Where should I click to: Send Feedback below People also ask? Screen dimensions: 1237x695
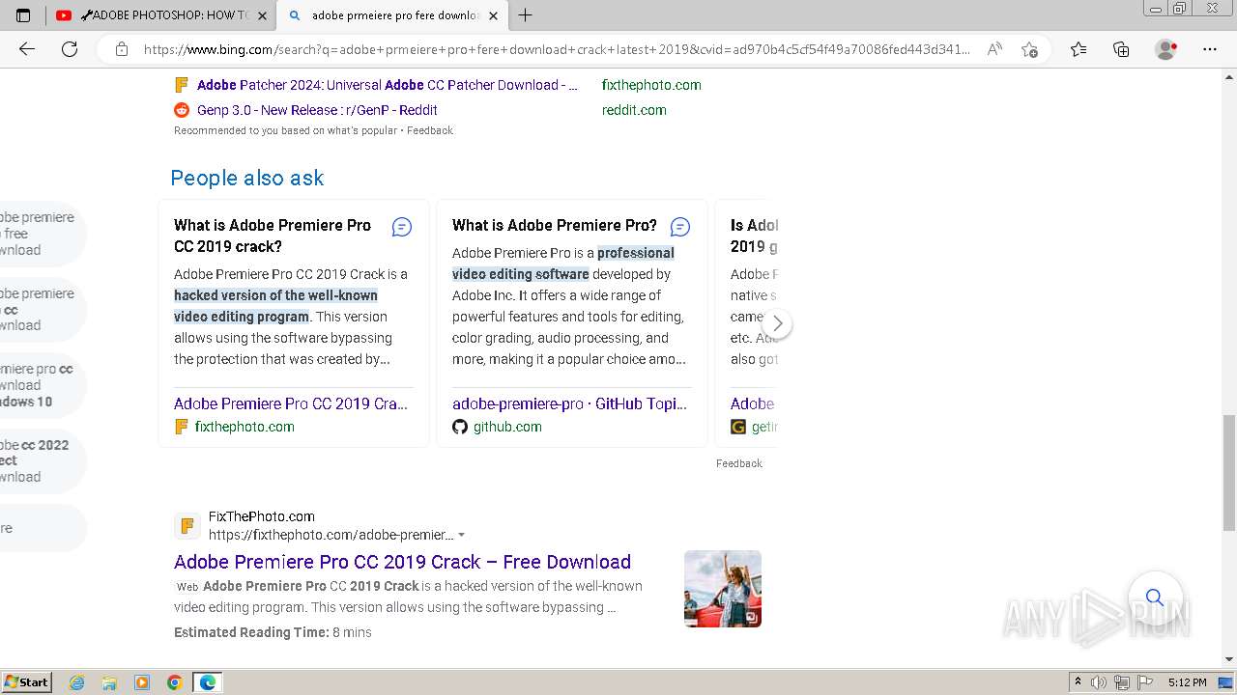click(x=739, y=463)
